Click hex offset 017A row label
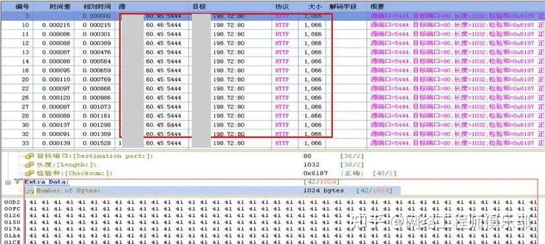545x244 pixels. click(12, 228)
